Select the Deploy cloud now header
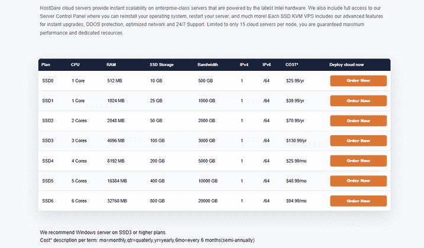 pyautogui.click(x=347, y=64)
